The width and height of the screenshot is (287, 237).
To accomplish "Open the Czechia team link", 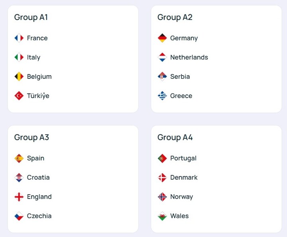I will click(x=39, y=216).
